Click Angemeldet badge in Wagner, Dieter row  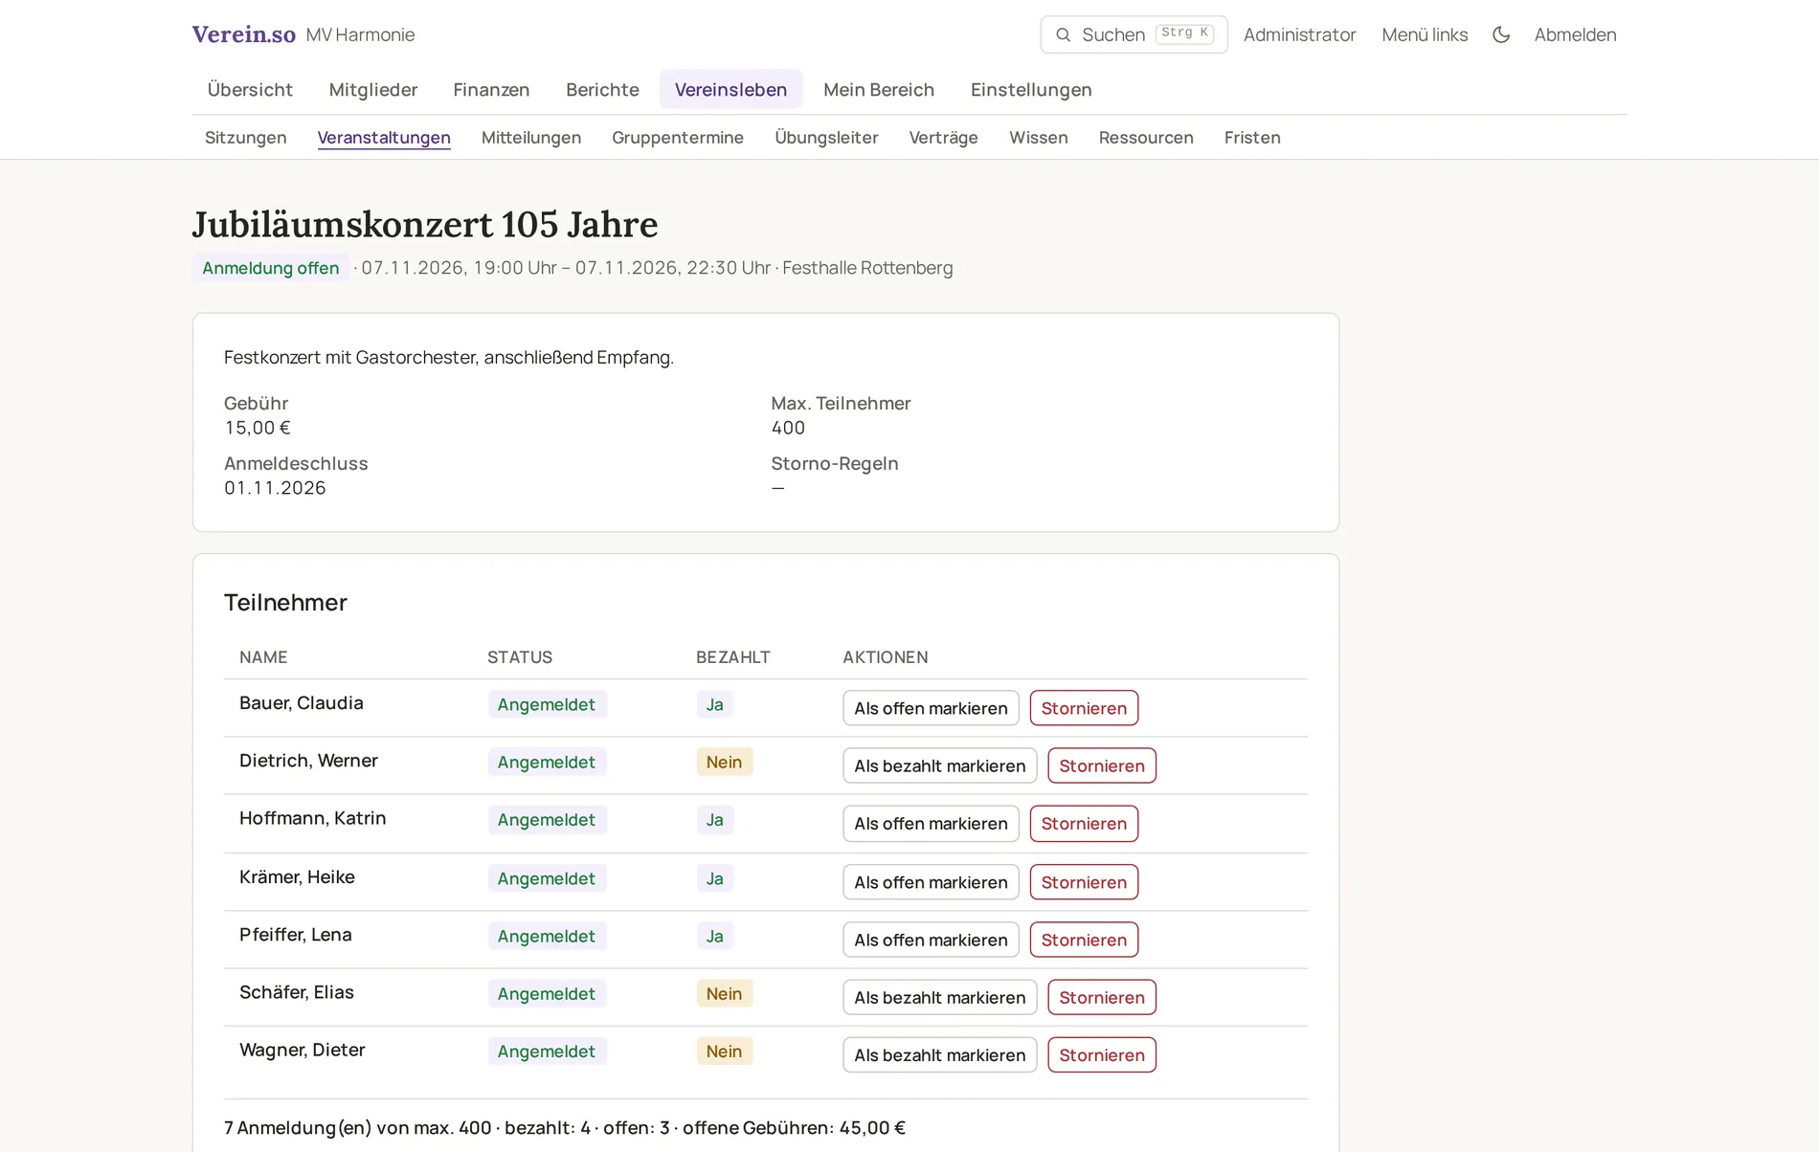pos(547,1051)
